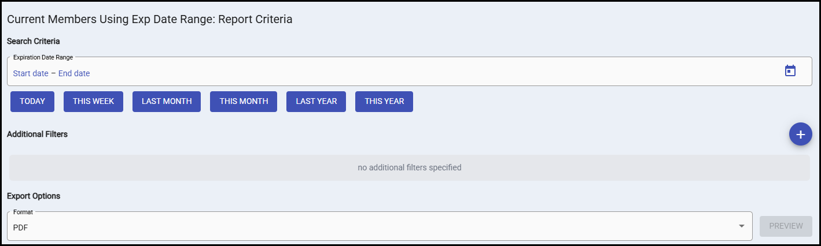Set range to THIS YEAR
This screenshot has width=821, height=246.
point(384,102)
